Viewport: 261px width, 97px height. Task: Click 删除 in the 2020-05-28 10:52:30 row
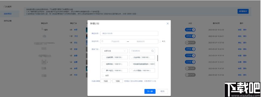click(x=245, y=30)
